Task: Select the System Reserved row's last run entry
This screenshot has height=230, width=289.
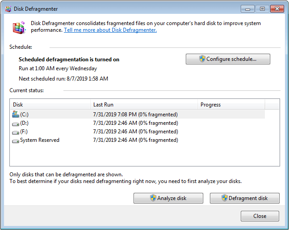Action: pyautogui.click(x=135, y=140)
